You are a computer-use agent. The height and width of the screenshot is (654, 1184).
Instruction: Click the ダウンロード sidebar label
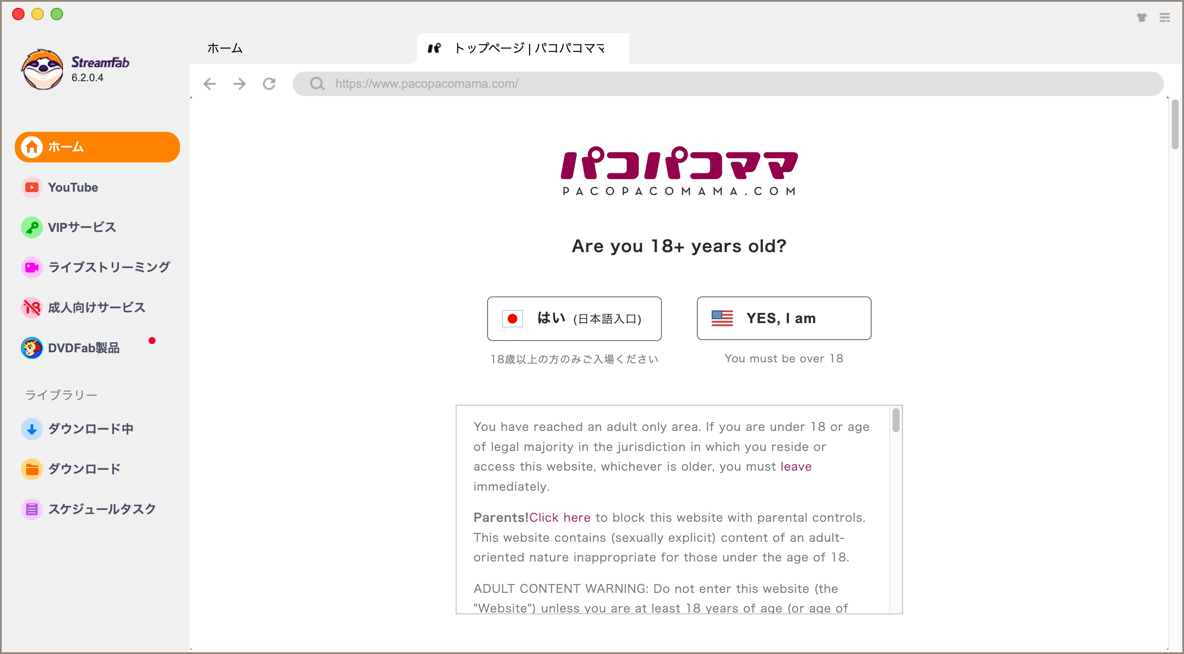(84, 469)
